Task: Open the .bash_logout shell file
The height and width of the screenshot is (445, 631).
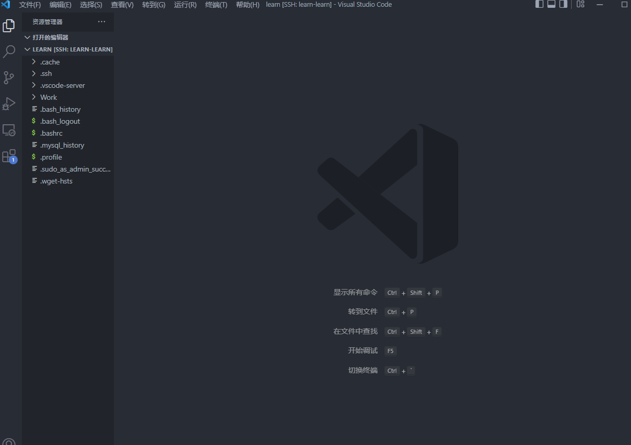Action: (x=68, y=121)
